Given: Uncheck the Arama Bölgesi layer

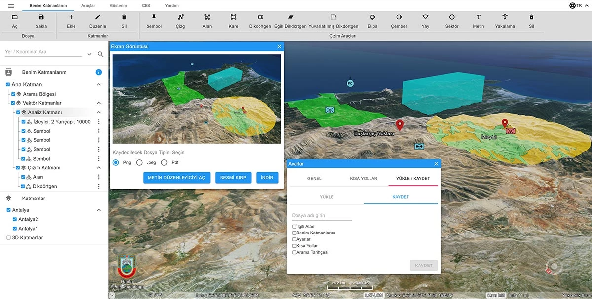Looking at the screenshot, I should tap(14, 94).
